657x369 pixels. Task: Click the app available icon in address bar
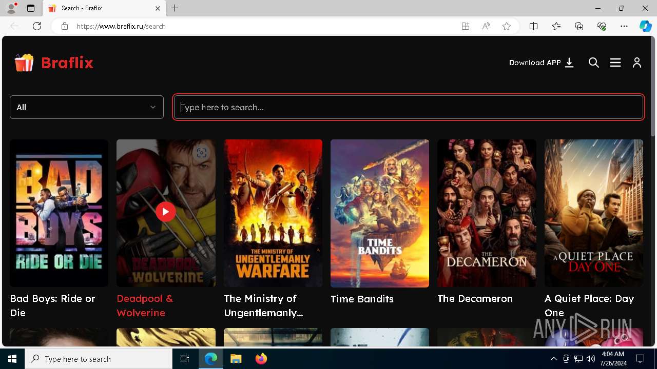pos(466,26)
